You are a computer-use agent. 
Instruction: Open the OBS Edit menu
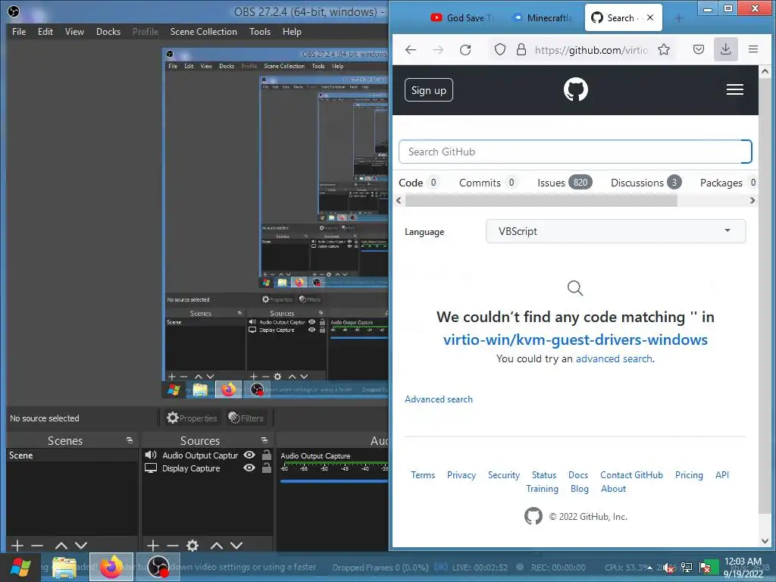tap(45, 32)
